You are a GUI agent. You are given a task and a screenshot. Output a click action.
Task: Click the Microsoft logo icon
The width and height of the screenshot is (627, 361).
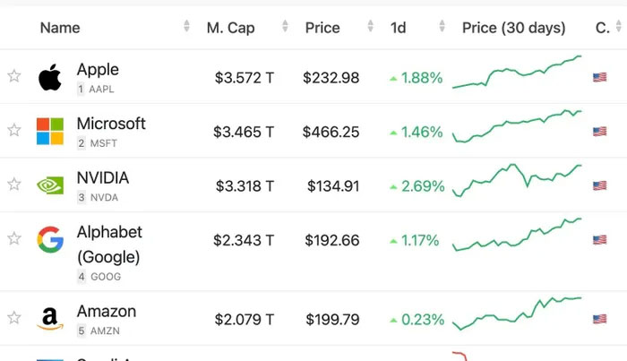[50, 131]
